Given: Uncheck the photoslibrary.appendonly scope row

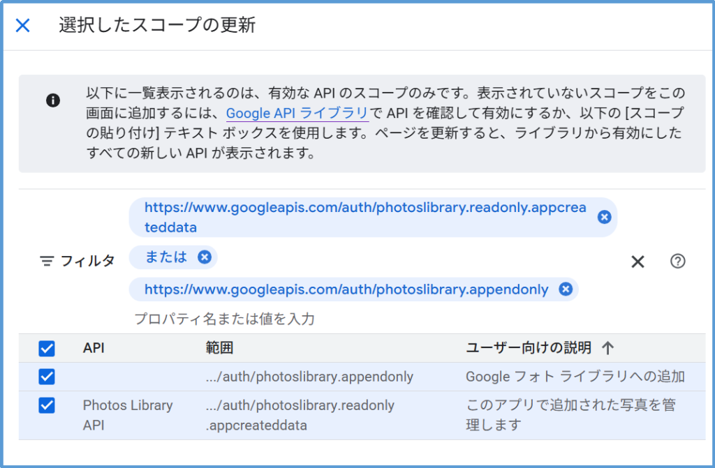Looking at the screenshot, I should (x=47, y=377).
